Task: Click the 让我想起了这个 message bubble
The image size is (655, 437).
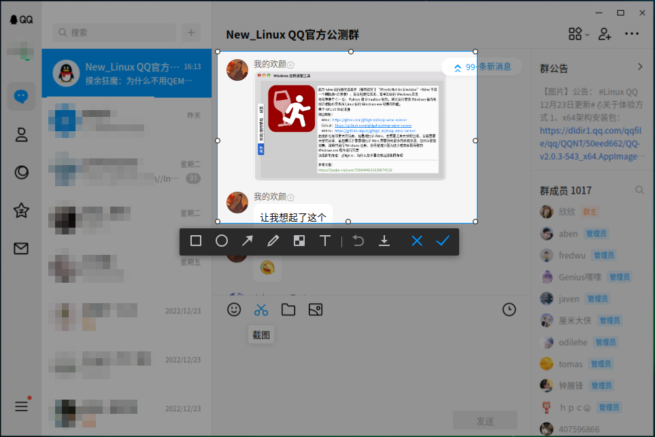Action: (293, 217)
